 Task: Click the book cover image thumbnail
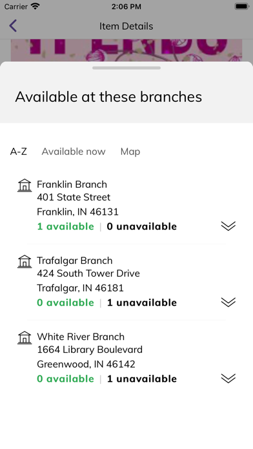pos(126,50)
